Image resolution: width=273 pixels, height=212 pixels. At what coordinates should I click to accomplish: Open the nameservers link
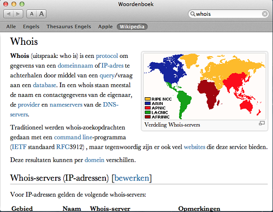66,105
